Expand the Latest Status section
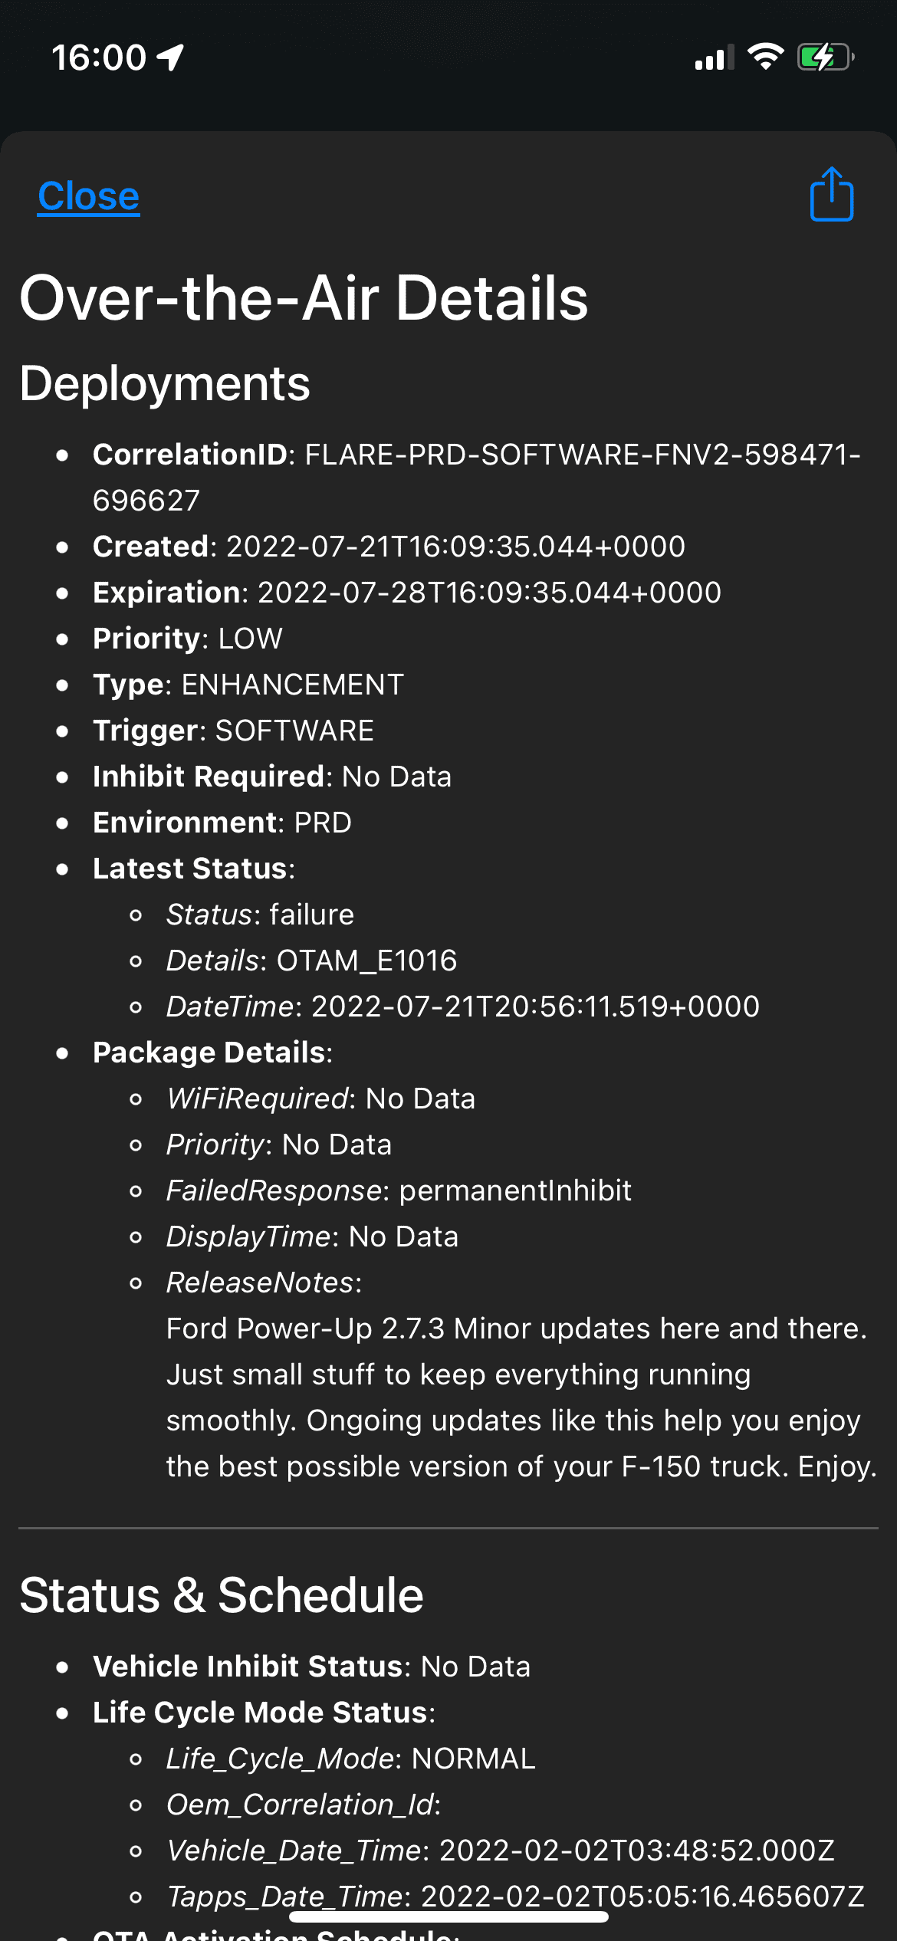The width and height of the screenshot is (897, 1941). click(193, 868)
